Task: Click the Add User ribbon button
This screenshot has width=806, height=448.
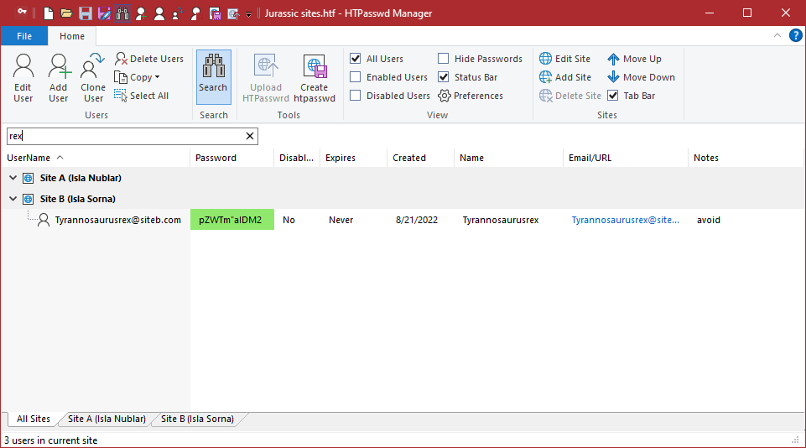Action: (x=59, y=78)
